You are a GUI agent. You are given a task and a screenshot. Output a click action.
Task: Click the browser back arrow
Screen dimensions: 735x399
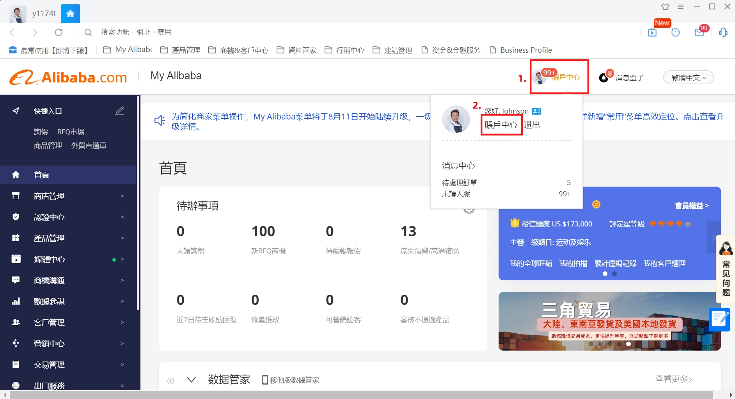[12, 32]
